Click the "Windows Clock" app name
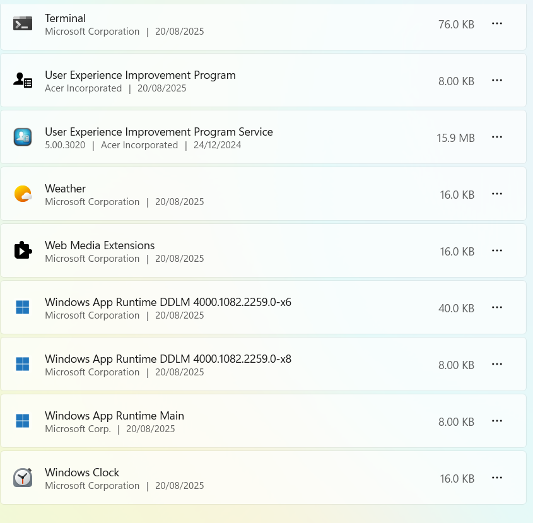Image resolution: width=533 pixels, height=523 pixels. click(x=82, y=473)
